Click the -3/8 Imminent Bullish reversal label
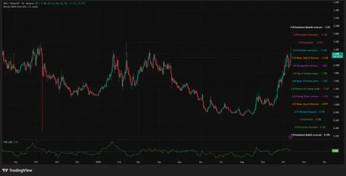 (310, 134)
